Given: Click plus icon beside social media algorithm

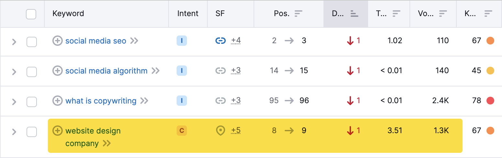Looking at the screenshot, I should pos(57,71).
